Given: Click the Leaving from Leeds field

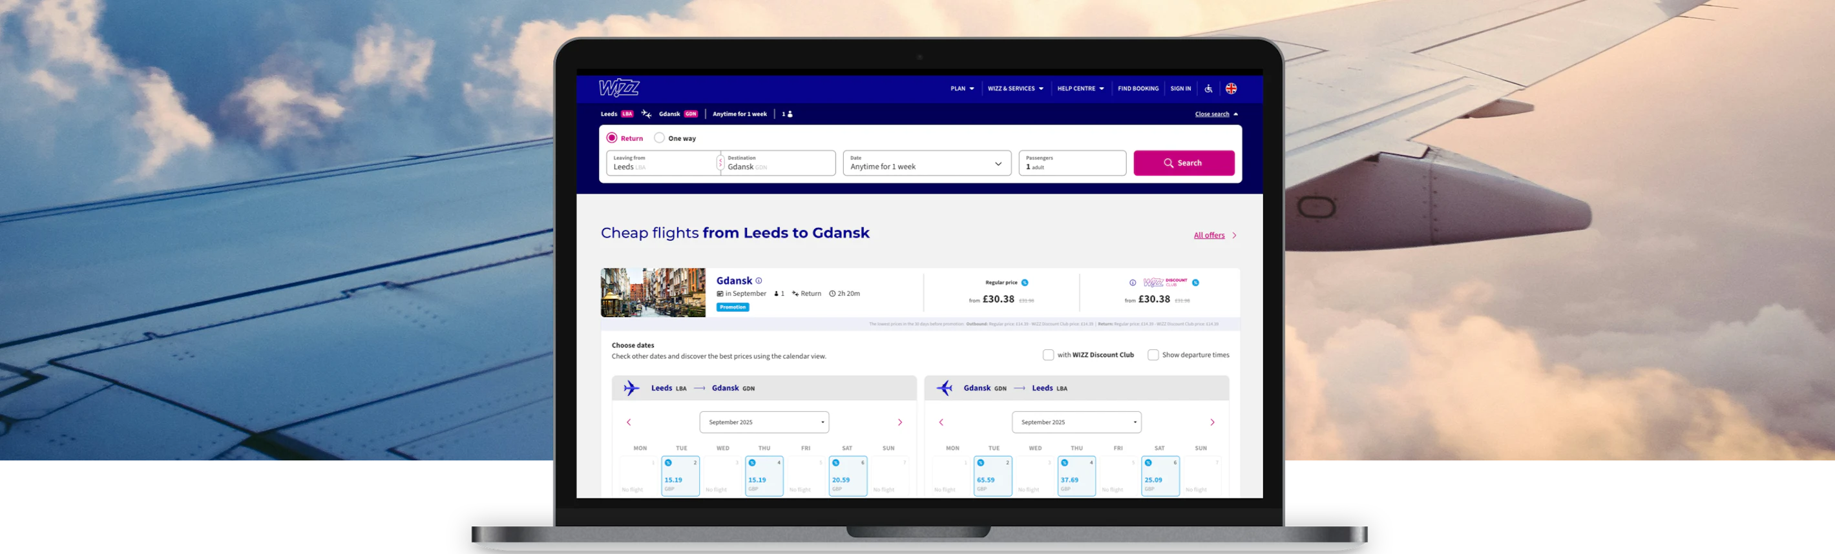Looking at the screenshot, I should [662, 163].
